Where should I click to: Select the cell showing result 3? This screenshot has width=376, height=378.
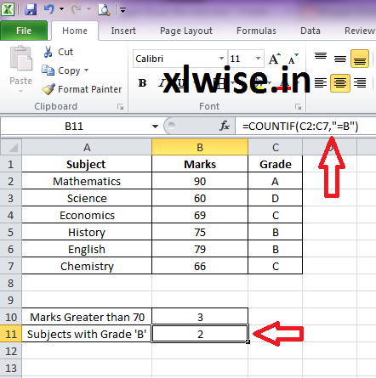[x=200, y=317]
